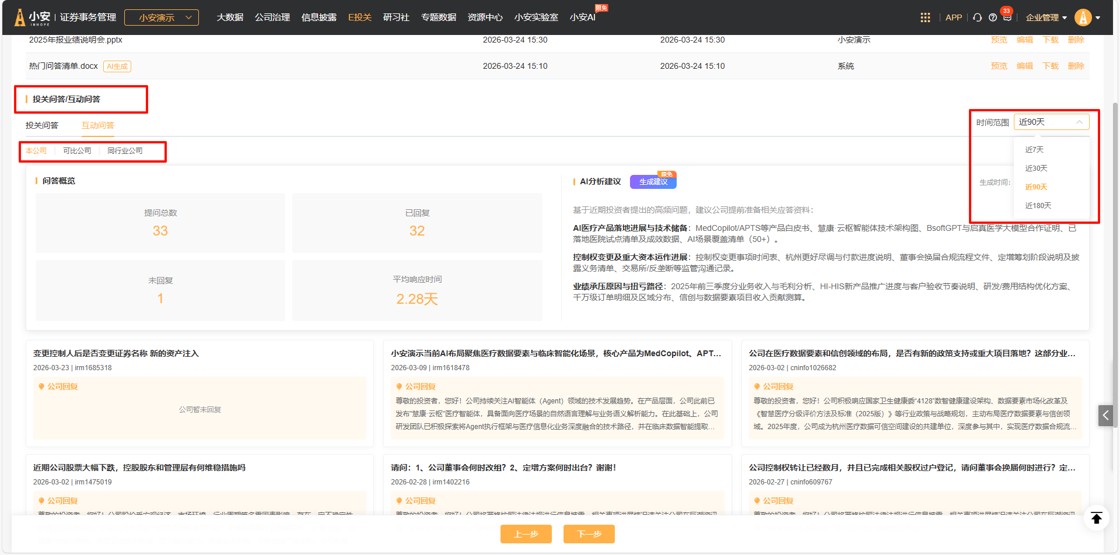Open the apps grid icon in header

click(x=925, y=17)
